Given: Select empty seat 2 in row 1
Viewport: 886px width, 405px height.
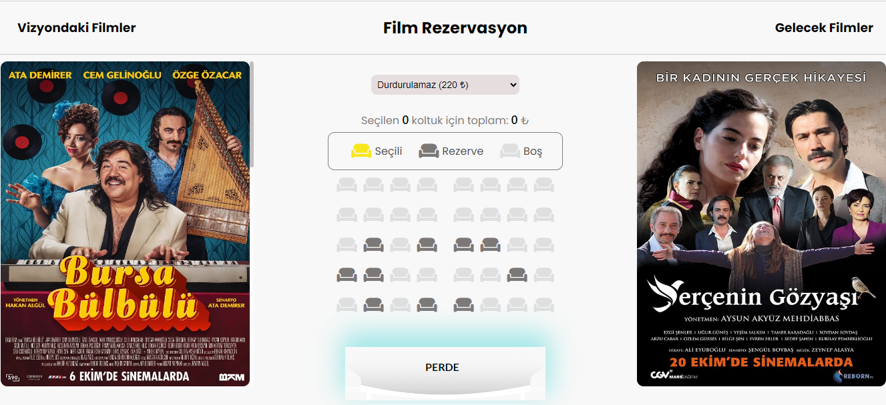Looking at the screenshot, I should (x=373, y=185).
